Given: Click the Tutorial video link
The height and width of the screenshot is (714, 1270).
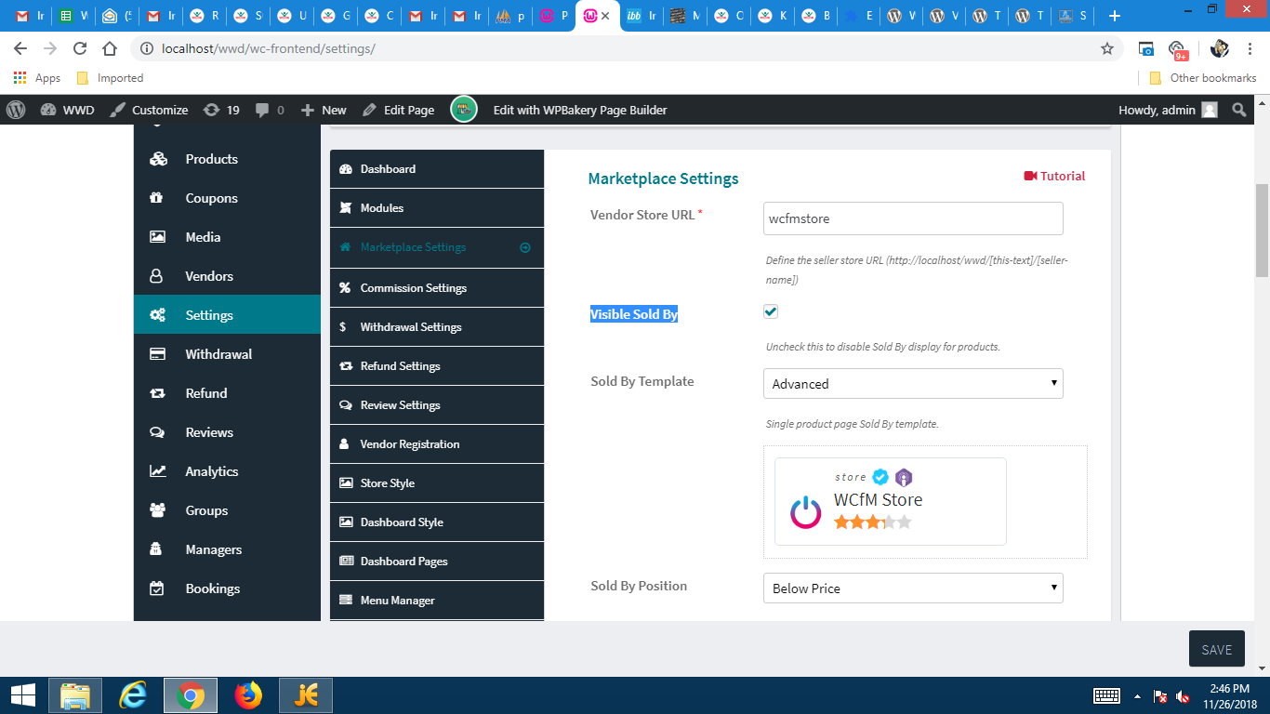Looking at the screenshot, I should [x=1054, y=176].
